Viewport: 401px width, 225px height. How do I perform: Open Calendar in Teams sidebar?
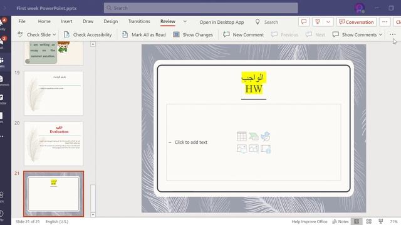pyautogui.click(x=3, y=99)
